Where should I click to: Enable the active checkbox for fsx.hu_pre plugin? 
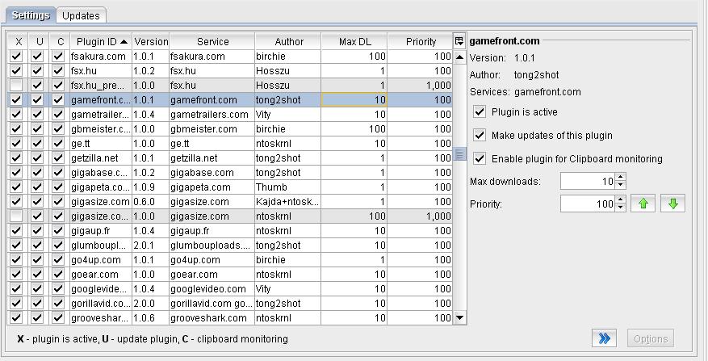(x=16, y=86)
